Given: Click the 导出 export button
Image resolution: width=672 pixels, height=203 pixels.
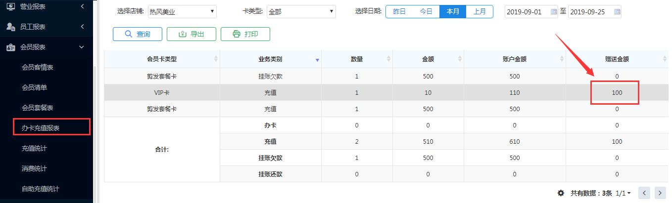Looking at the screenshot, I should click(x=192, y=34).
